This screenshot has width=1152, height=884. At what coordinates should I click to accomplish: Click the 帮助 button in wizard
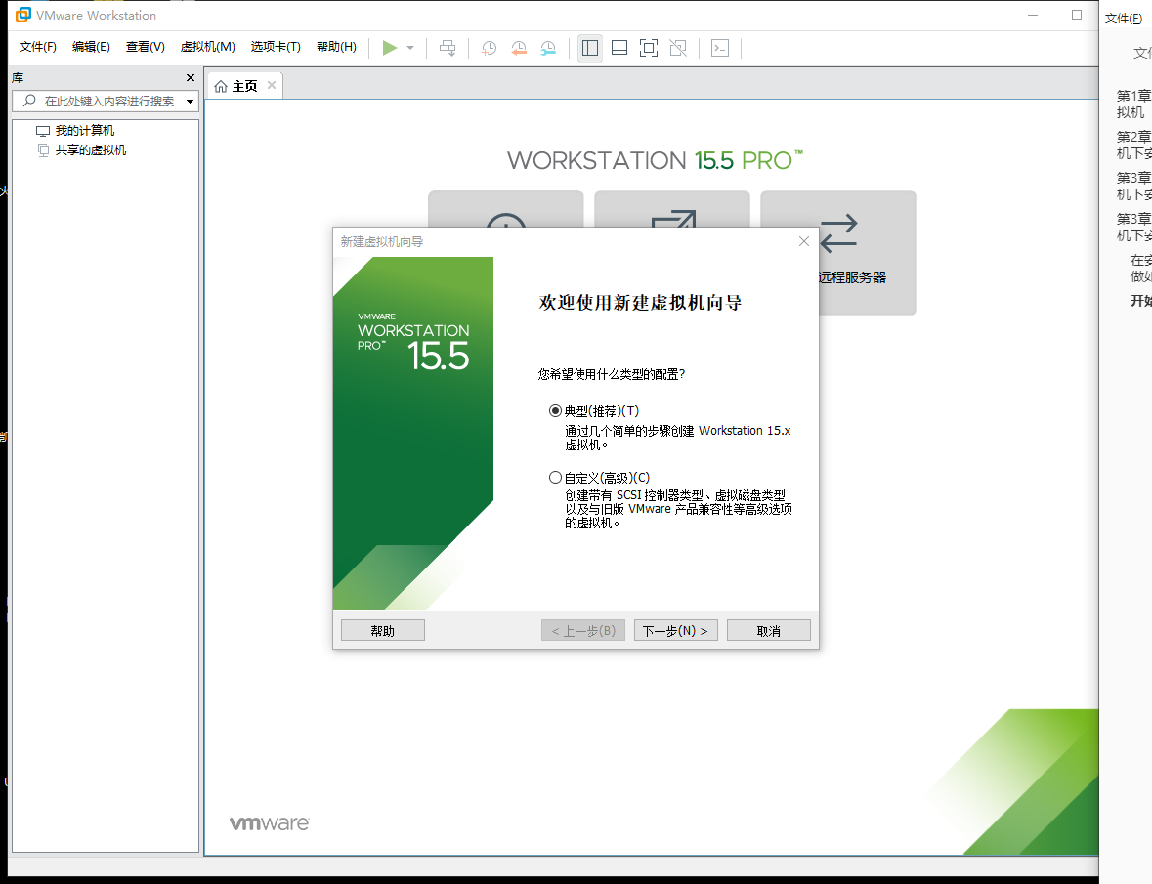point(383,631)
